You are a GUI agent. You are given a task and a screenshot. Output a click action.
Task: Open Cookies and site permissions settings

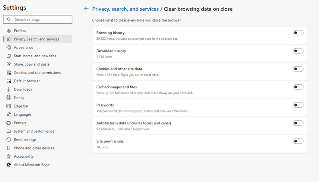37,73
